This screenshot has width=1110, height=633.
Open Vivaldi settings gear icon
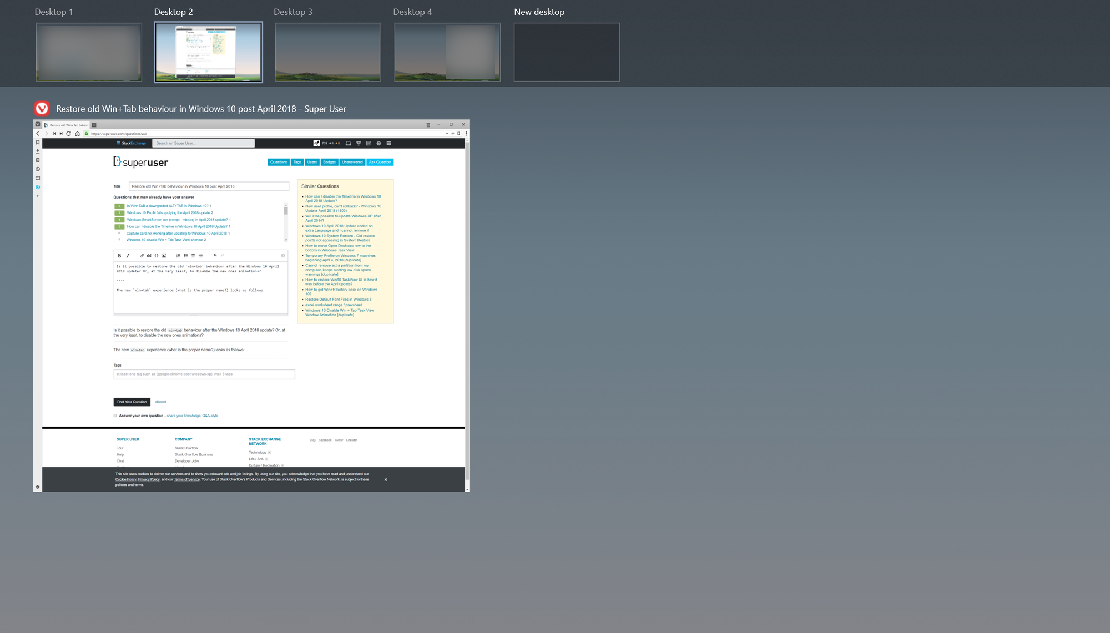(x=38, y=487)
